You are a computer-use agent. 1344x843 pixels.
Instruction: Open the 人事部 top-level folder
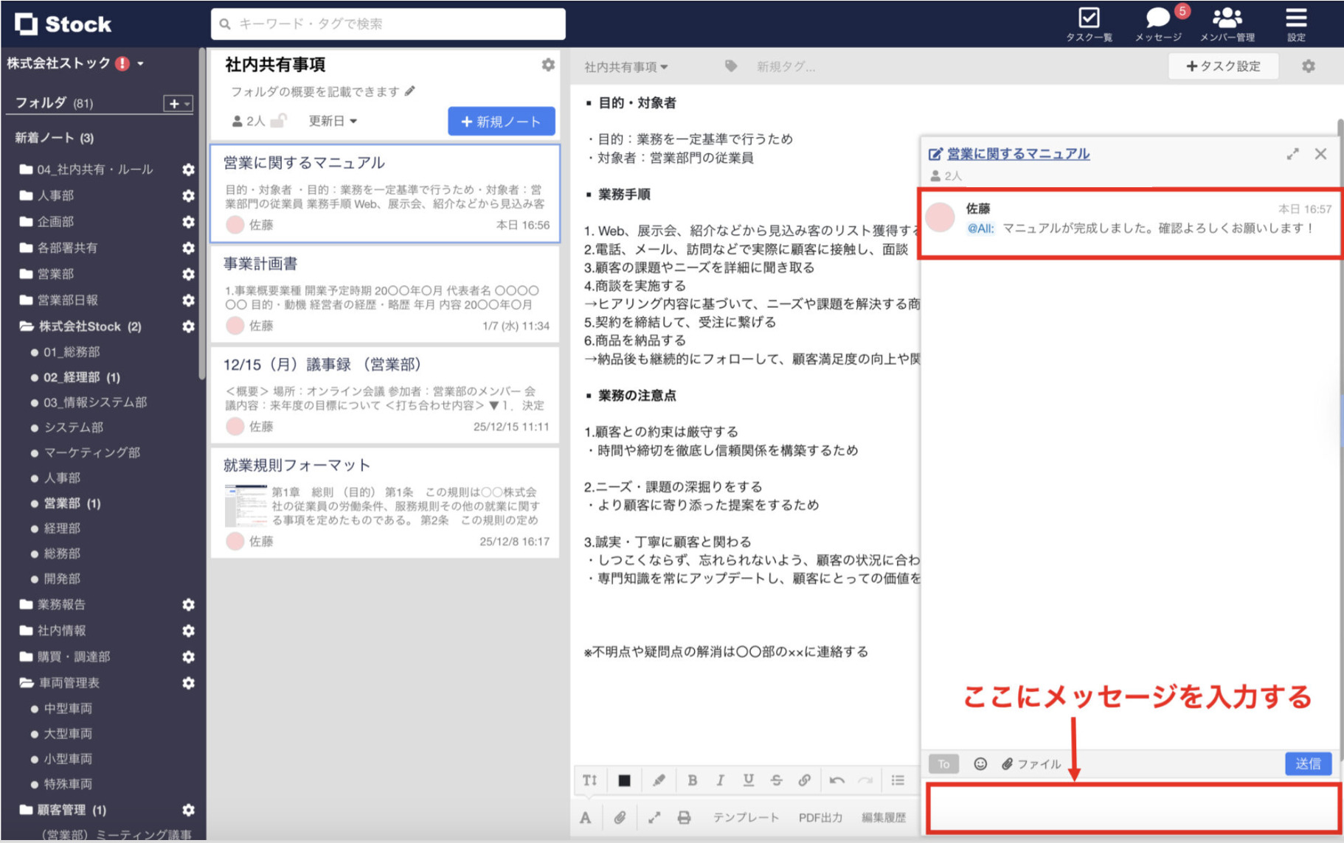(x=55, y=195)
